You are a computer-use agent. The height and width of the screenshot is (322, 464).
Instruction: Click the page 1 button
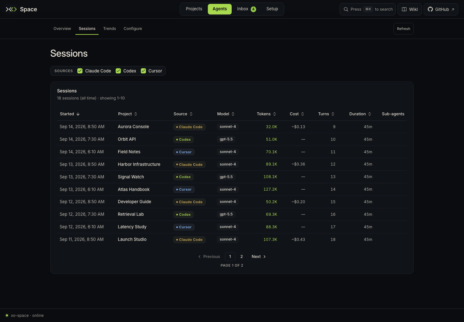click(x=230, y=257)
